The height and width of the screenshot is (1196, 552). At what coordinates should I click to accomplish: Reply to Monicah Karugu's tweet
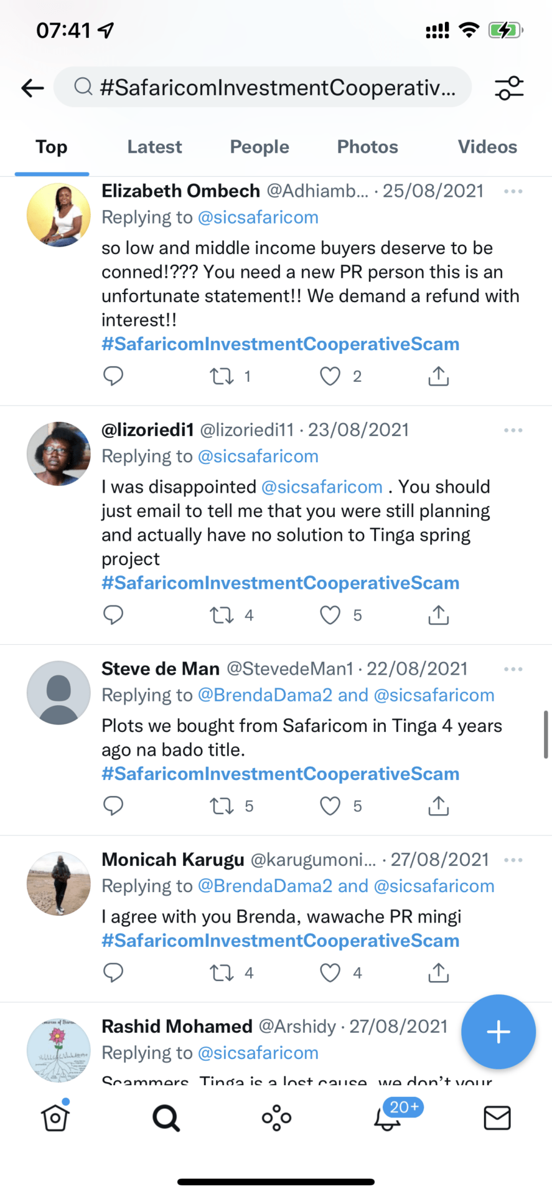click(x=113, y=972)
